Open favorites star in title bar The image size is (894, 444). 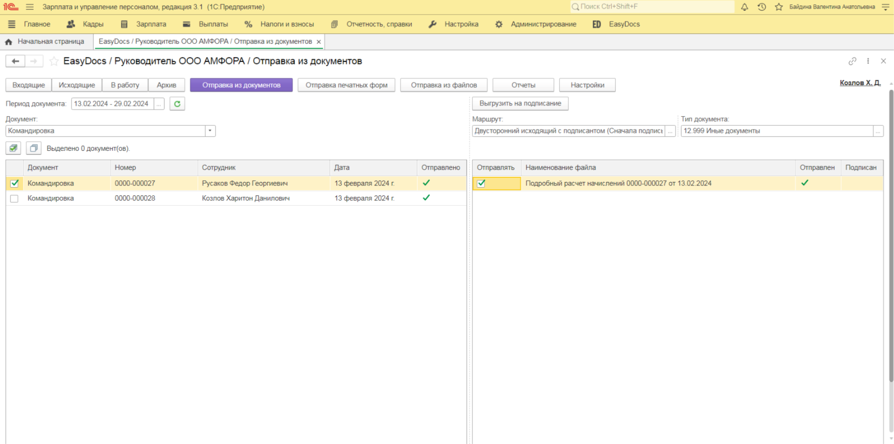[x=778, y=7]
